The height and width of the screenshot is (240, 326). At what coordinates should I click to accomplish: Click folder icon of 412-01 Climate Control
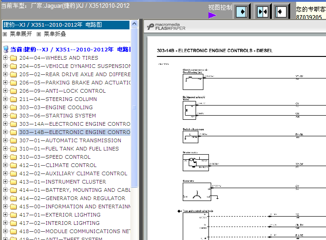click(13, 165)
